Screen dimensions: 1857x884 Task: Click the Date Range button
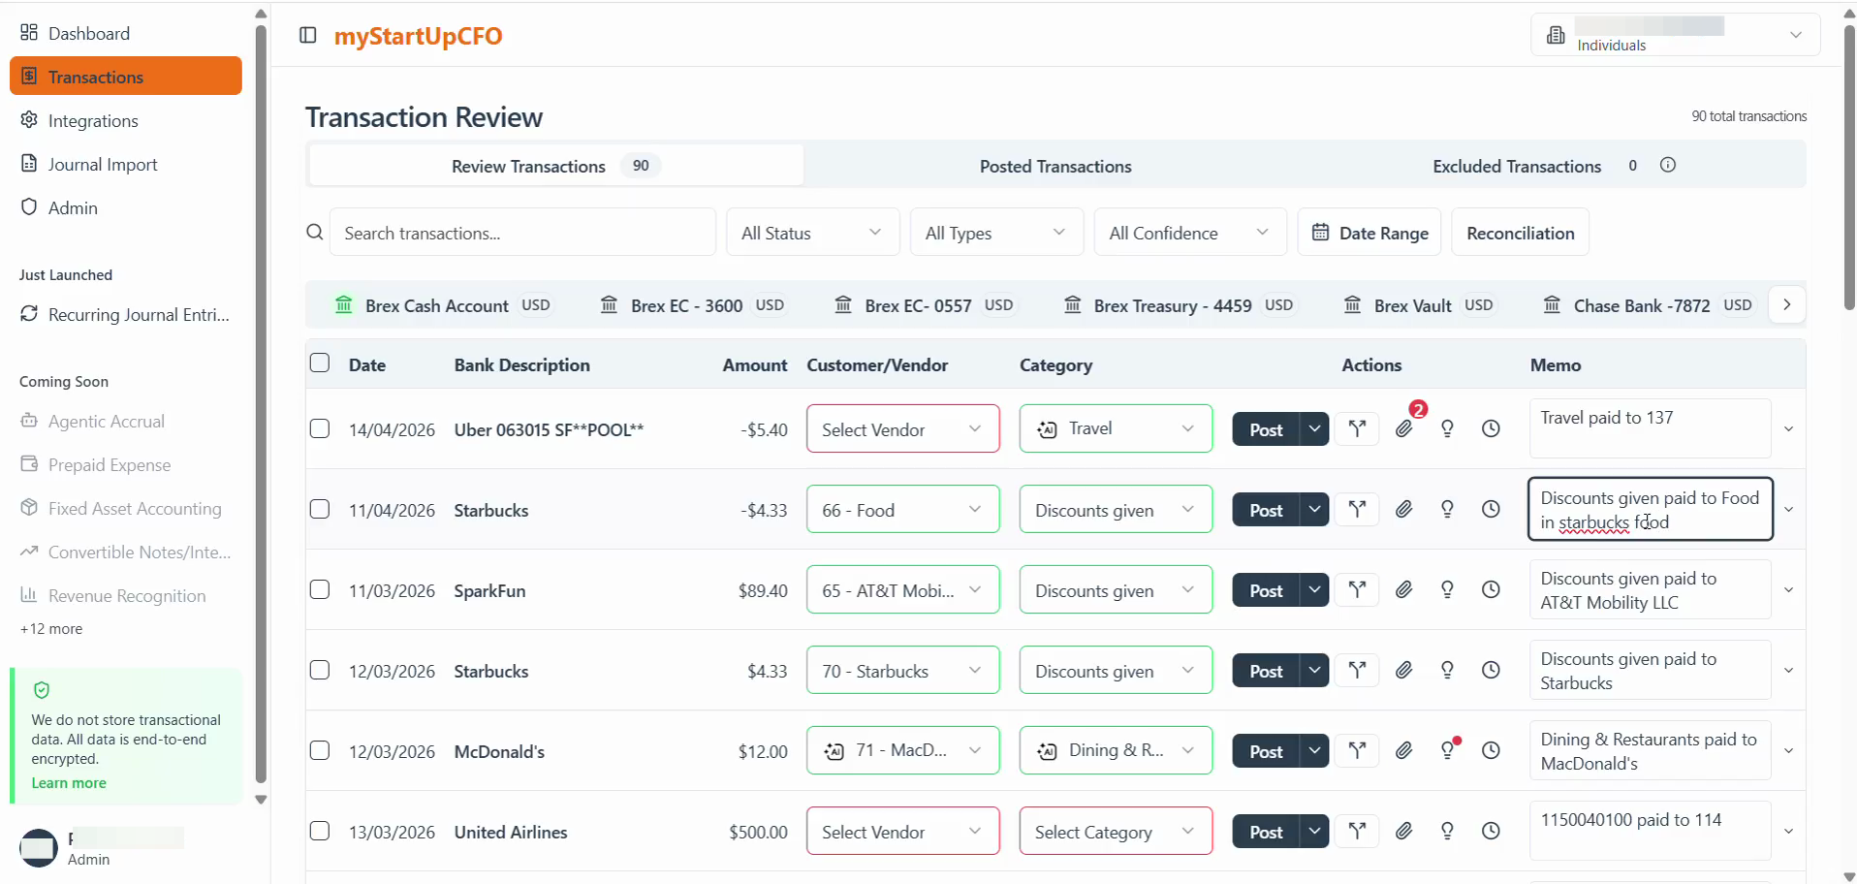(x=1369, y=233)
